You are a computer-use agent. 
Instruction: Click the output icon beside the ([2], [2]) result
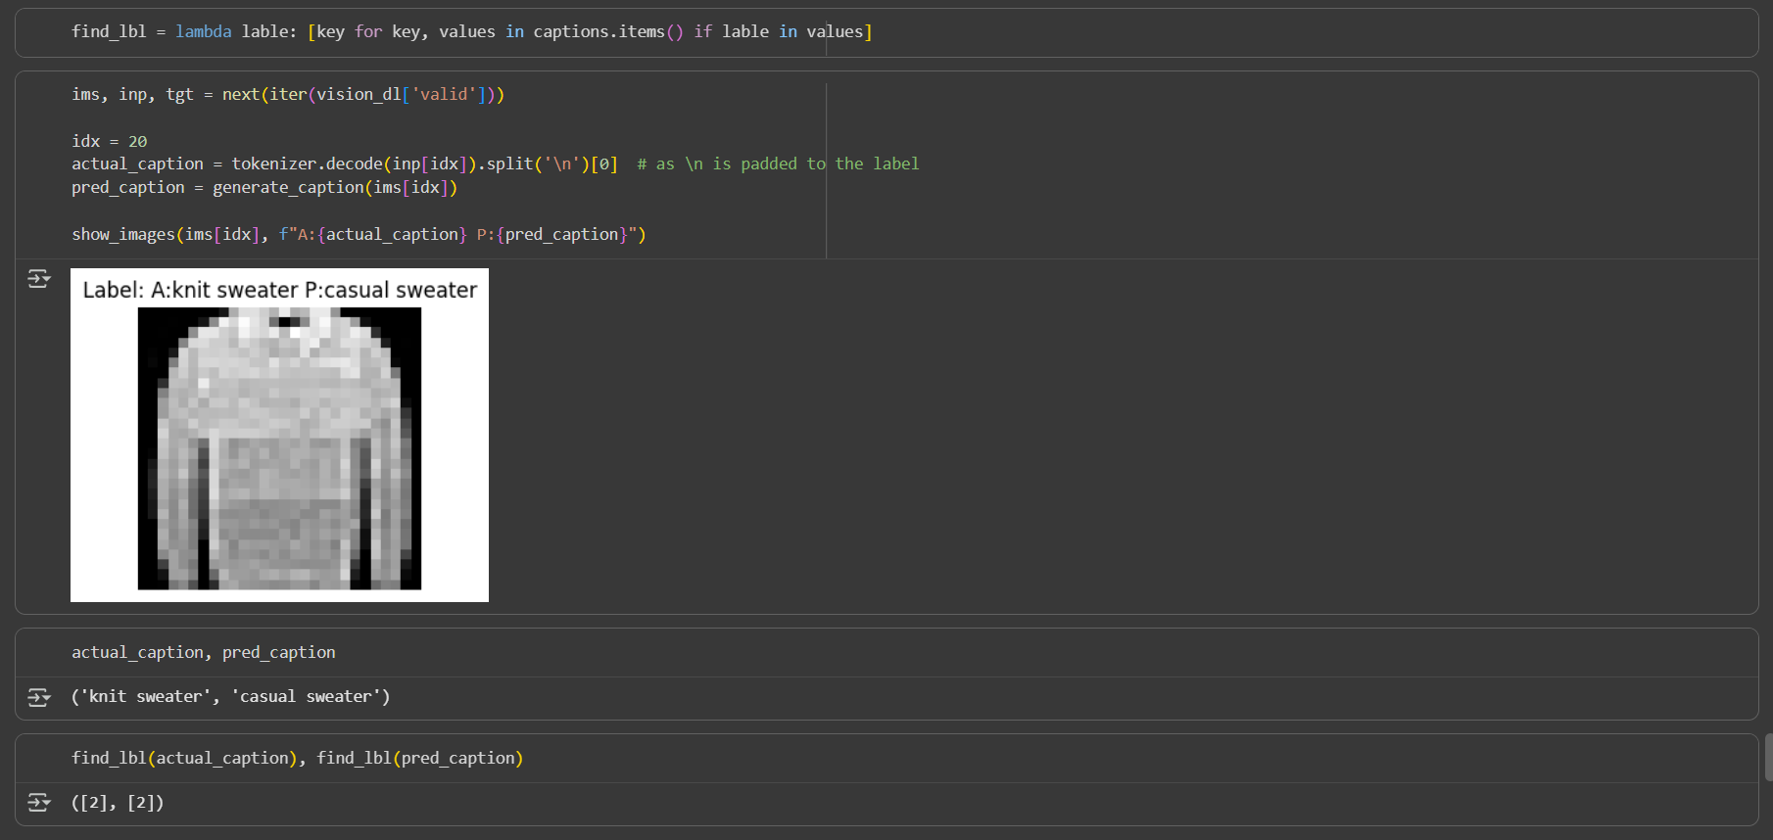coord(39,803)
